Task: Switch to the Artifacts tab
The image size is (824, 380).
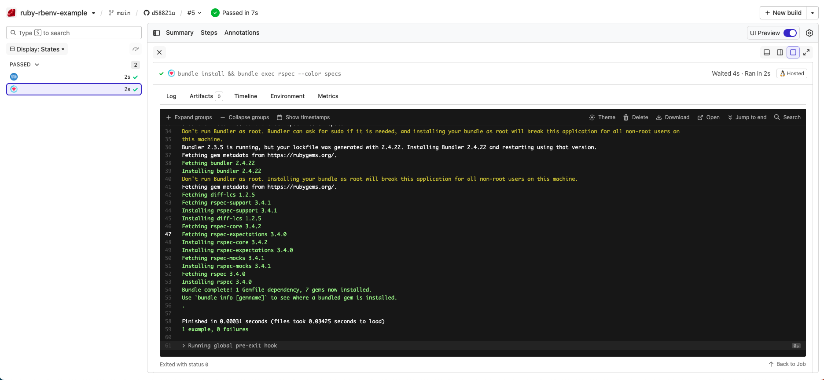Action: (206, 96)
